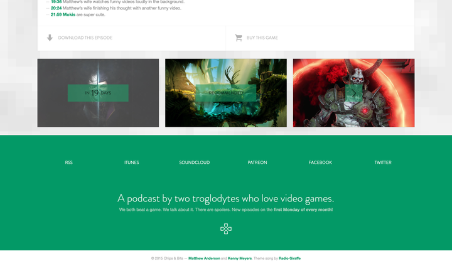This screenshot has height=266, width=452.
Task: Click the '© 2015 Chips & Bits' copyright text
Action: 167,258
